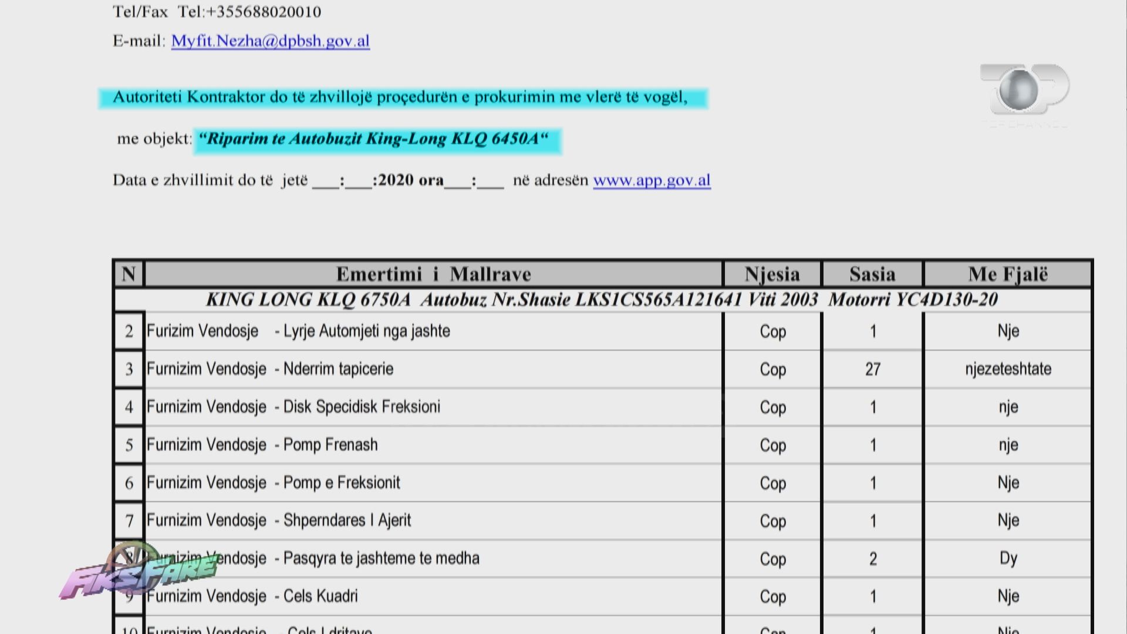Select row 'Shperndares I Ajerit'

point(602,521)
